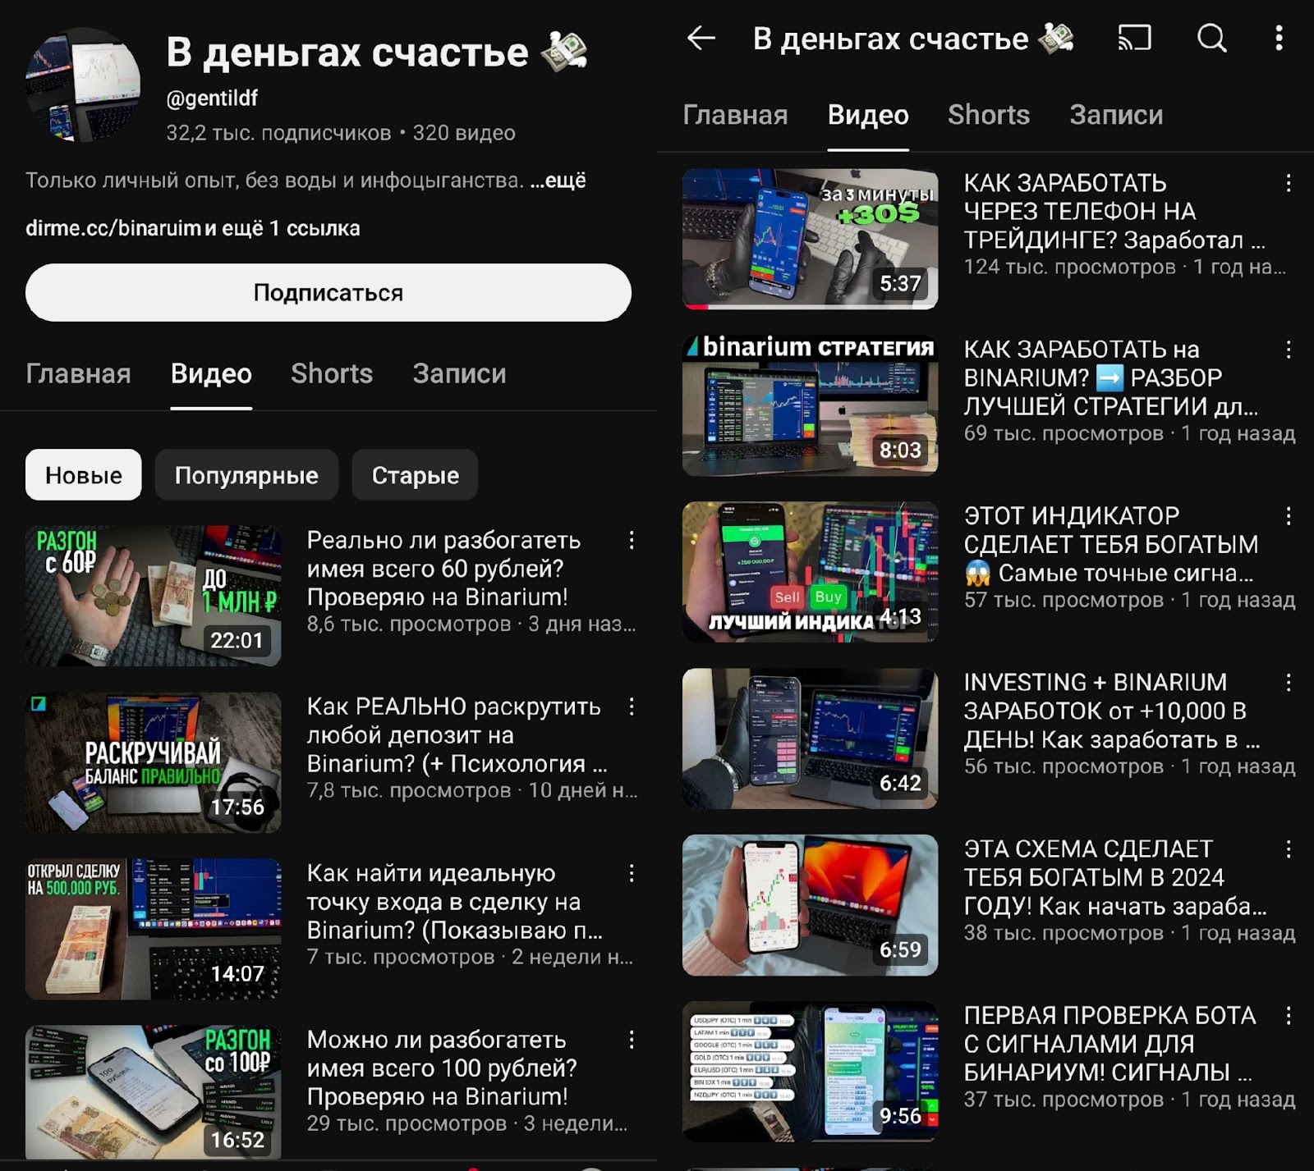Image resolution: width=1314 pixels, height=1171 pixels.
Task: Play the 6:42 video thumbnail
Action: pos(811,739)
